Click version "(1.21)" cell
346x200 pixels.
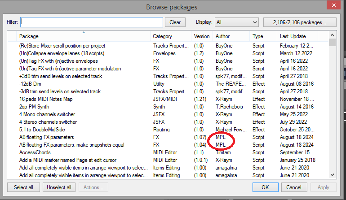click(200, 99)
